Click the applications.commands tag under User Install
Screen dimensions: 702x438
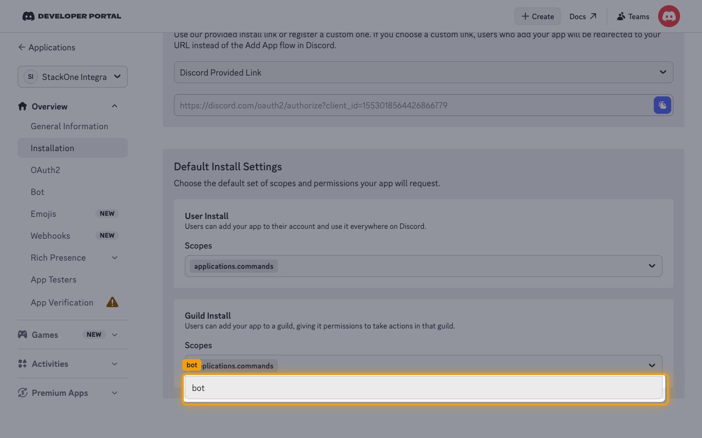click(234, 266)
